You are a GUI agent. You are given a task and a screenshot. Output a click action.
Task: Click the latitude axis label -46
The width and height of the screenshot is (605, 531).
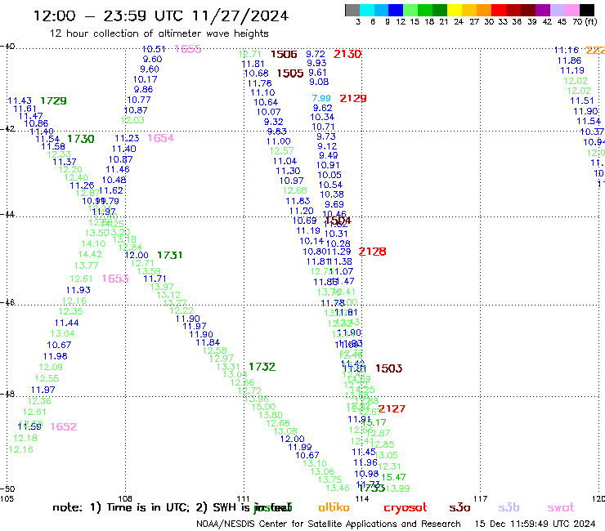pyautogui.click(x=7, y=302)
